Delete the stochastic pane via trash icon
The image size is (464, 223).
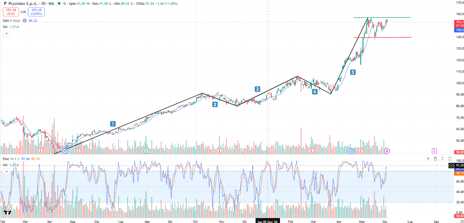tap(435, 159)
